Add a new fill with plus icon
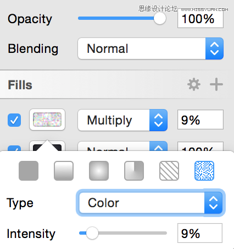This screenshot has height=249, width=234. [x=216, y=84]
